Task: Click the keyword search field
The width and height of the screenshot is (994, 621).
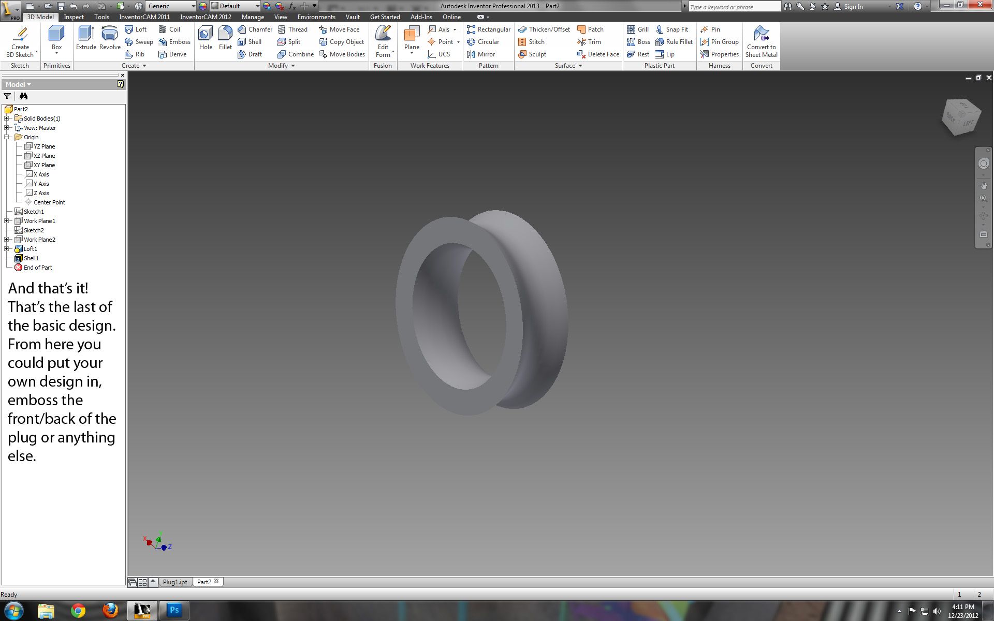Action: click(x=733, y=7)
